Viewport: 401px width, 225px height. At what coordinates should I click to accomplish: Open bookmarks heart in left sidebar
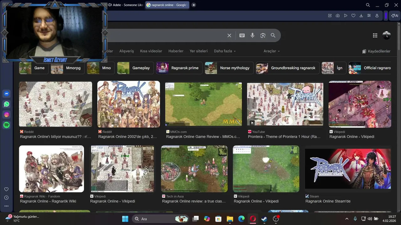[6, 189]
